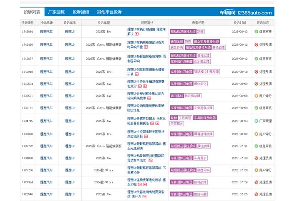Click the green status icon in row 1742677
This screenshot has width=292, height=201.
click(x=256, y=59)
